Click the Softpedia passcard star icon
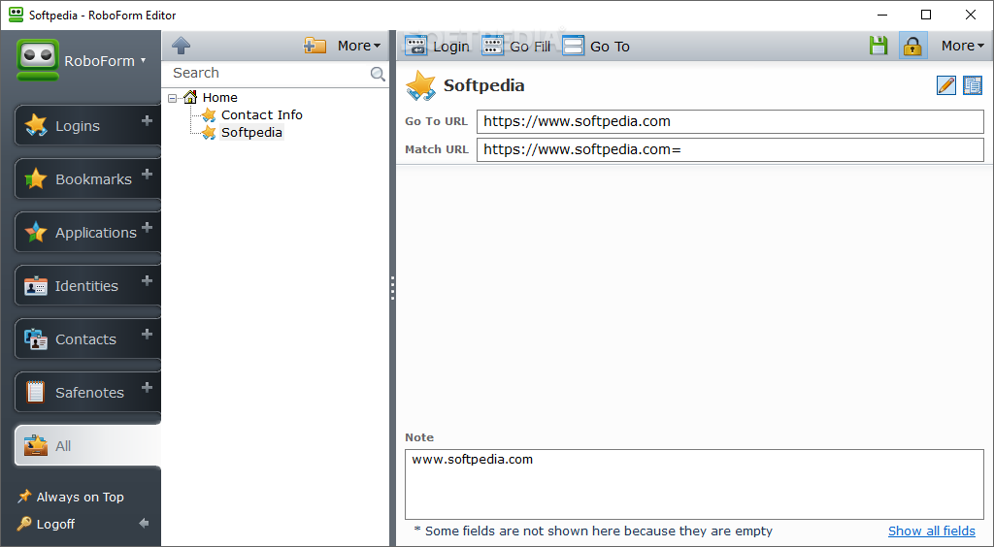994x547 pixels. [421, 85]
